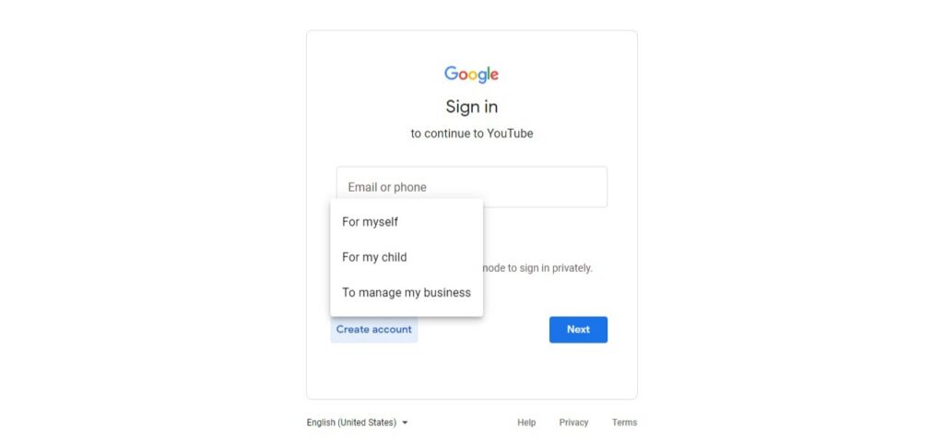Open the Privacy link
This screenshot has width=944, height=445.
pos(573,422)
